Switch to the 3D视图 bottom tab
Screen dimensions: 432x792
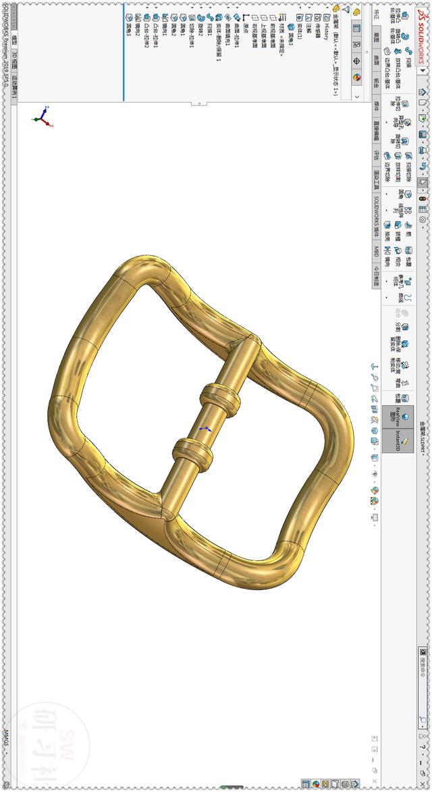click(13, 59)
